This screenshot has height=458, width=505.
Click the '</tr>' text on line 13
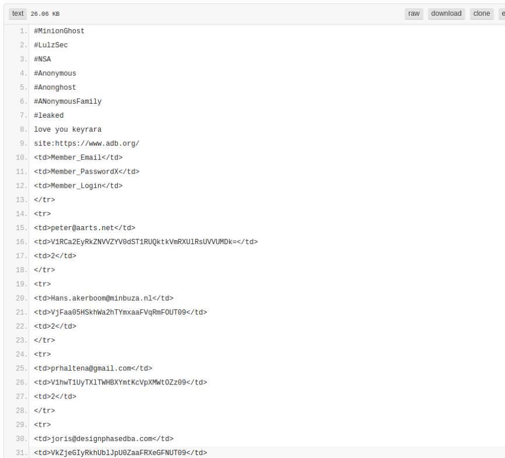(x=44, y=200)
